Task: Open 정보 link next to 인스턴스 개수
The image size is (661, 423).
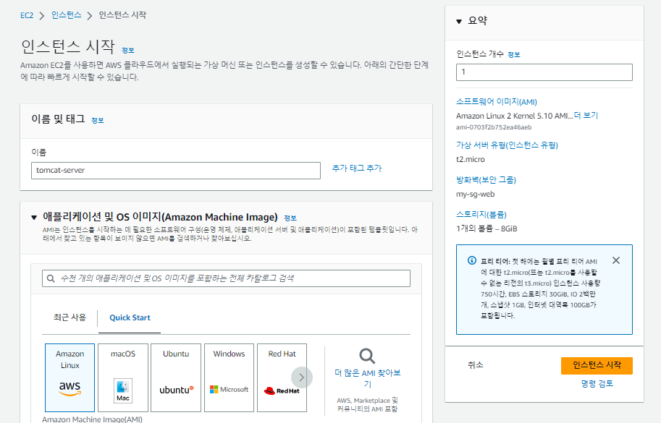Action: click(513, 55)
